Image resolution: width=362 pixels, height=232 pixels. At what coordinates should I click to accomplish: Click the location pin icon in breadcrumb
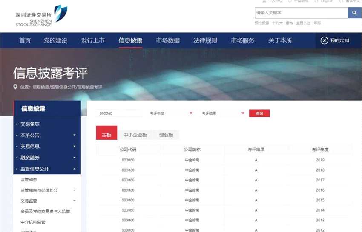click(x=15, y=87)
